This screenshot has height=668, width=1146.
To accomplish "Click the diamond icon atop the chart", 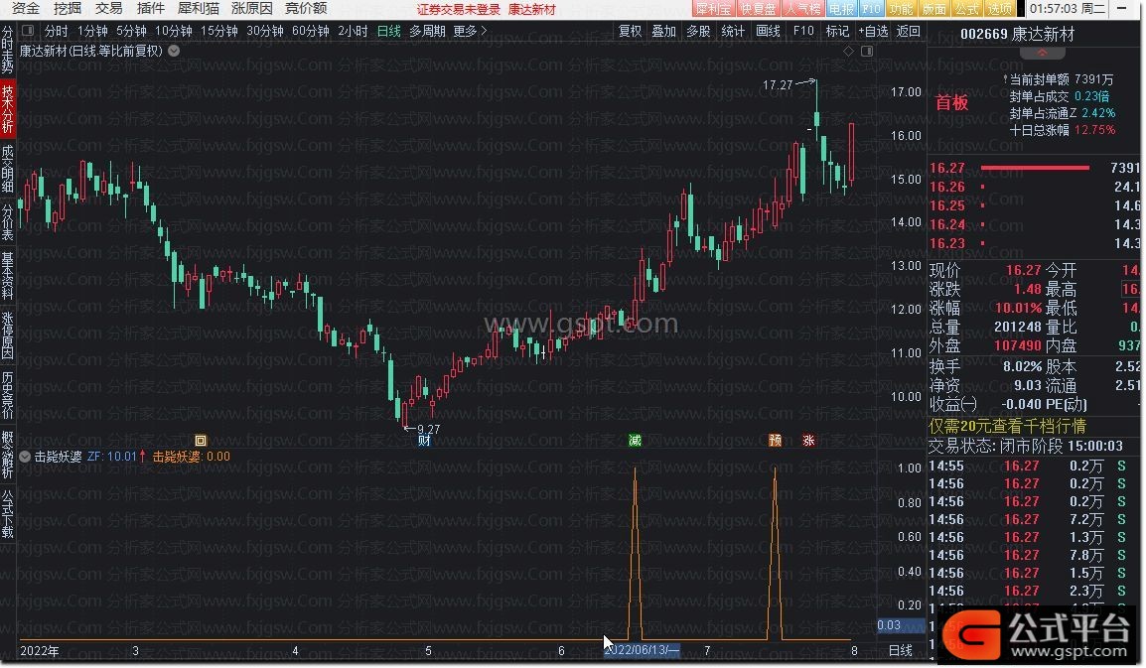I will click(x=848, y=51).
